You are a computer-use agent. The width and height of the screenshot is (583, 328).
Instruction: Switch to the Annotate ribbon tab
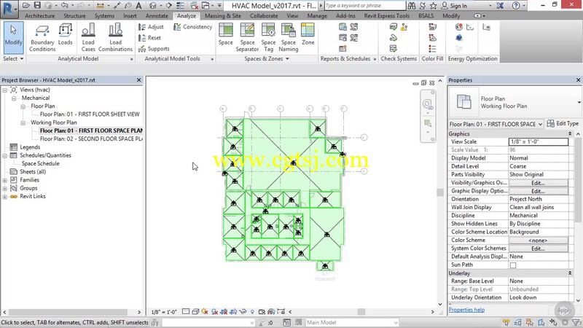click(x=157, y=16)
